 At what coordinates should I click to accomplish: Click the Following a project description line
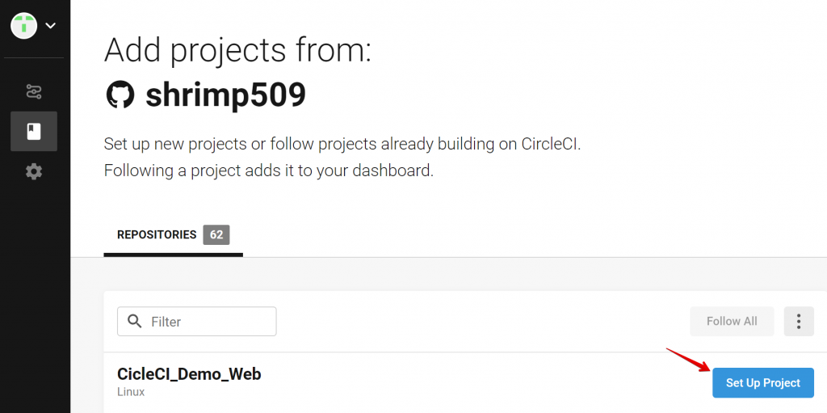(268, 171)
